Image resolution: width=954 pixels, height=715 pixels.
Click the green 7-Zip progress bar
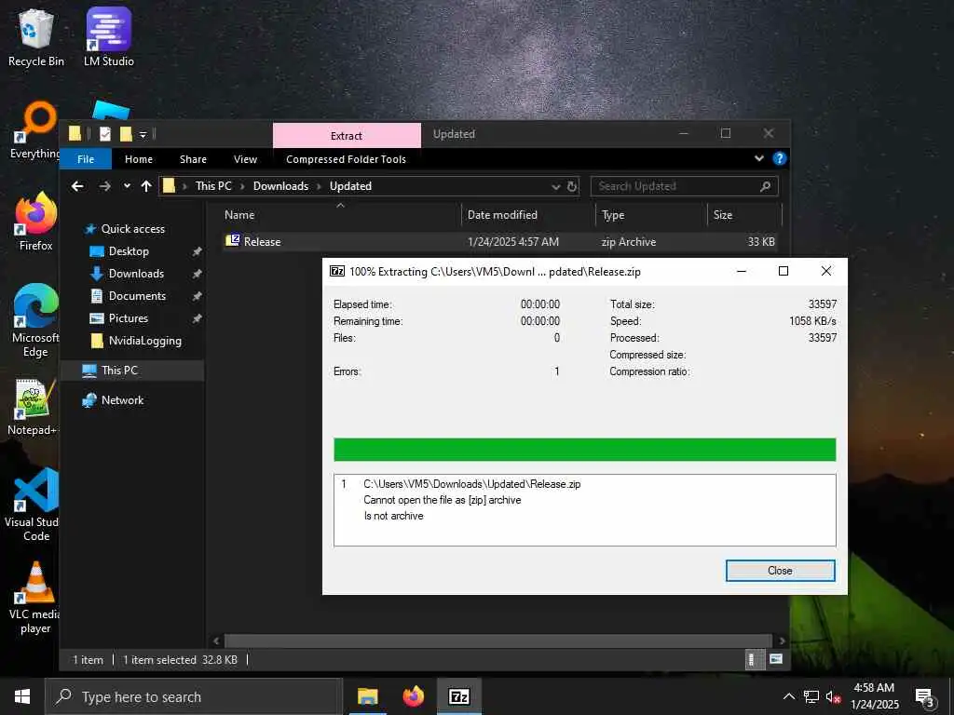(x=584, y=450)
